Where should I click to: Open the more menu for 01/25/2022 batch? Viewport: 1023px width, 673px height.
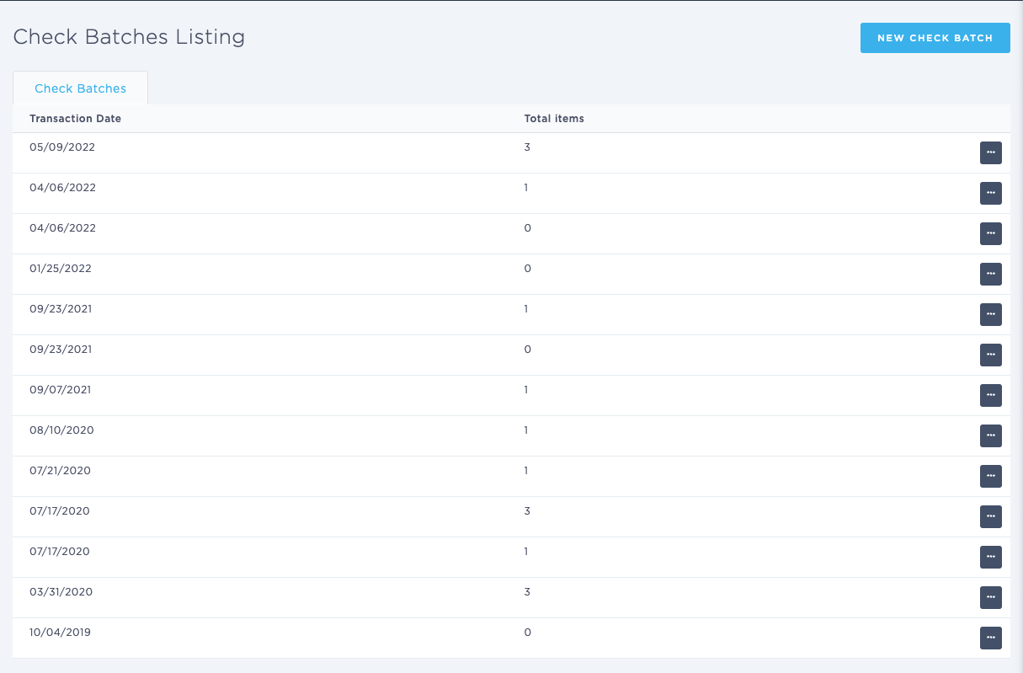tap(990, 274)
